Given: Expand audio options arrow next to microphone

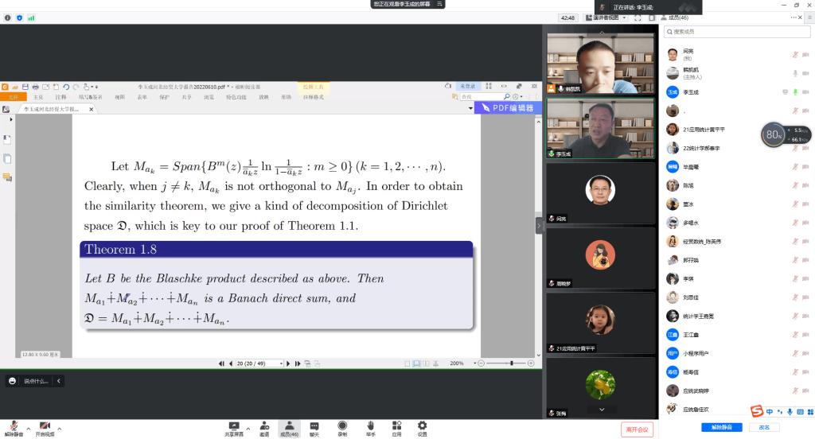Looking at the screenshot, I should pos(27,428).
